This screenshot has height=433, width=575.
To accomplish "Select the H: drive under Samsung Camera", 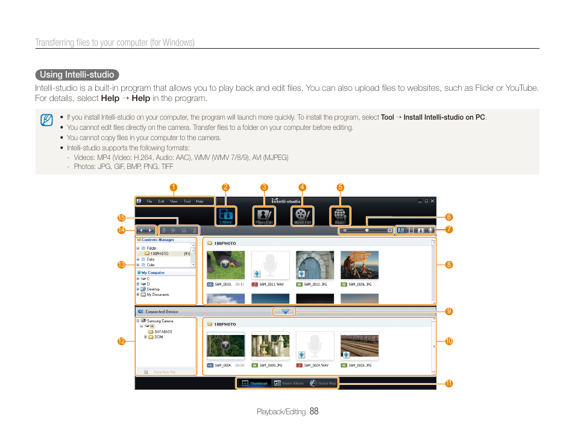I will tap(149, 326).
